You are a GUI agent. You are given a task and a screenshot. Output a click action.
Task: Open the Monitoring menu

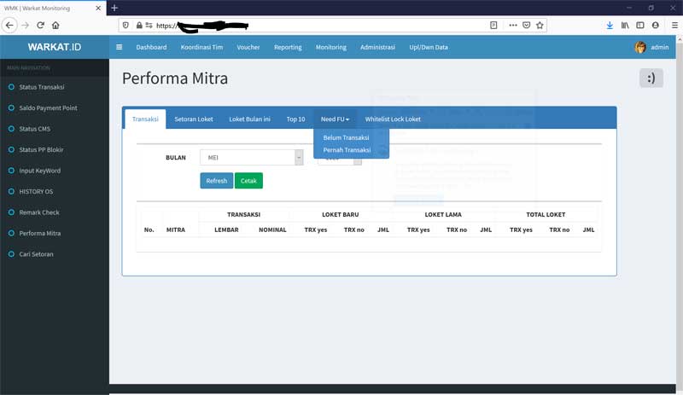(331, 47)
